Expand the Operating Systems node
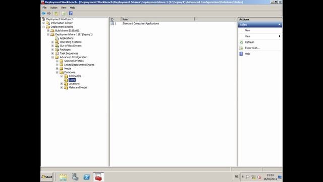 [x=52, y=42]
